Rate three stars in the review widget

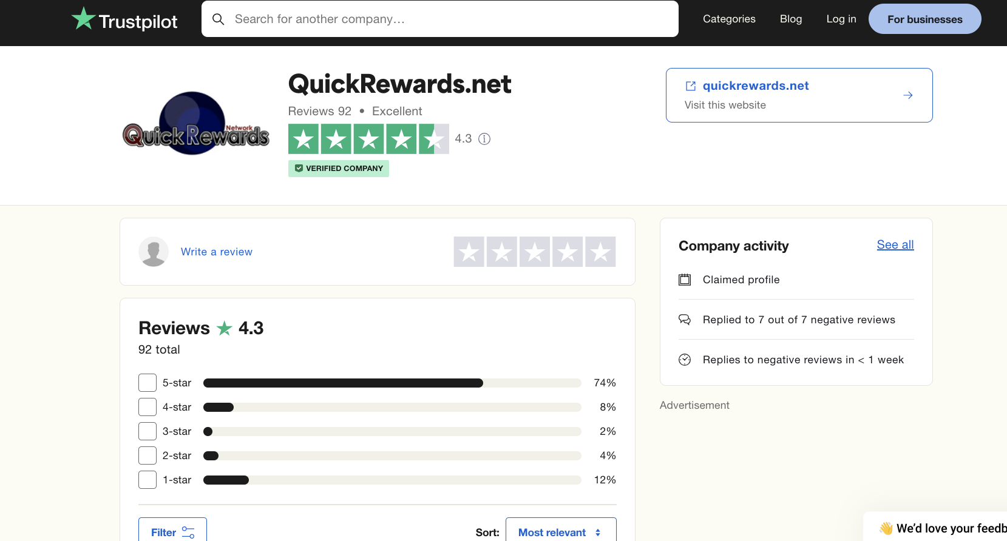pos(535,252)
